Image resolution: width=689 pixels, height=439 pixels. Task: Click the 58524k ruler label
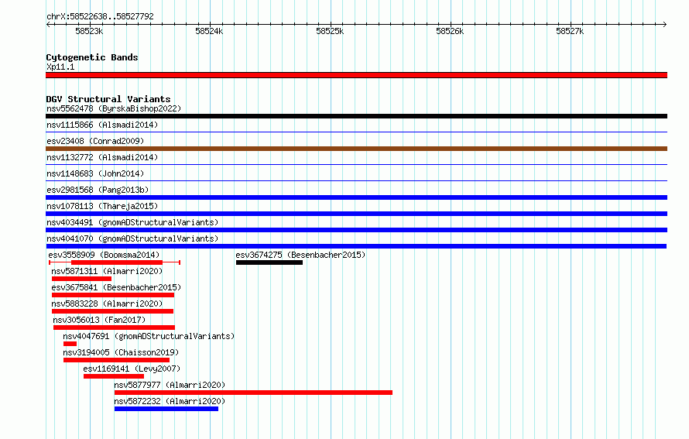(209, 31)
